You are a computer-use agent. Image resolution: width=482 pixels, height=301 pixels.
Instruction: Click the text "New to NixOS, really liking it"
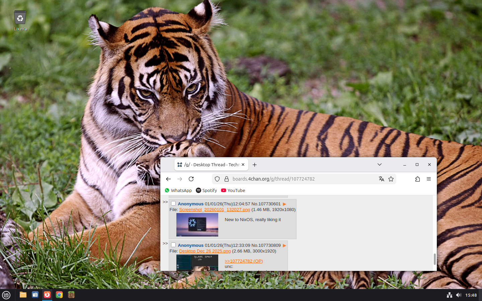click(253, 220)
